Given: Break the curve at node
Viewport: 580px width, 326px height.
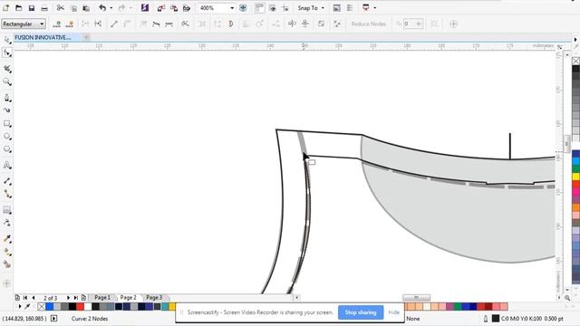Looking at the screenshot, I should pos(98,24).
